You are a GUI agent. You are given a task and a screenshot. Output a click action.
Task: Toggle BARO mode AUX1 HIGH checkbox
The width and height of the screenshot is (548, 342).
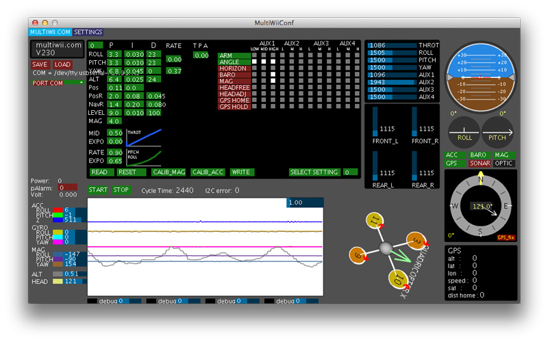click(272, 75)
